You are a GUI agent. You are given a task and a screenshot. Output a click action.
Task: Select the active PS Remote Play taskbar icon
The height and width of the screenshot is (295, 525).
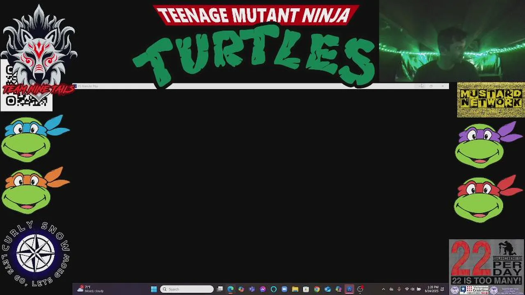(x=349, y=289)
